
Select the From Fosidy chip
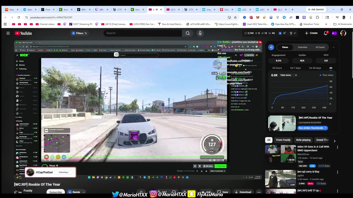point(283,140)
